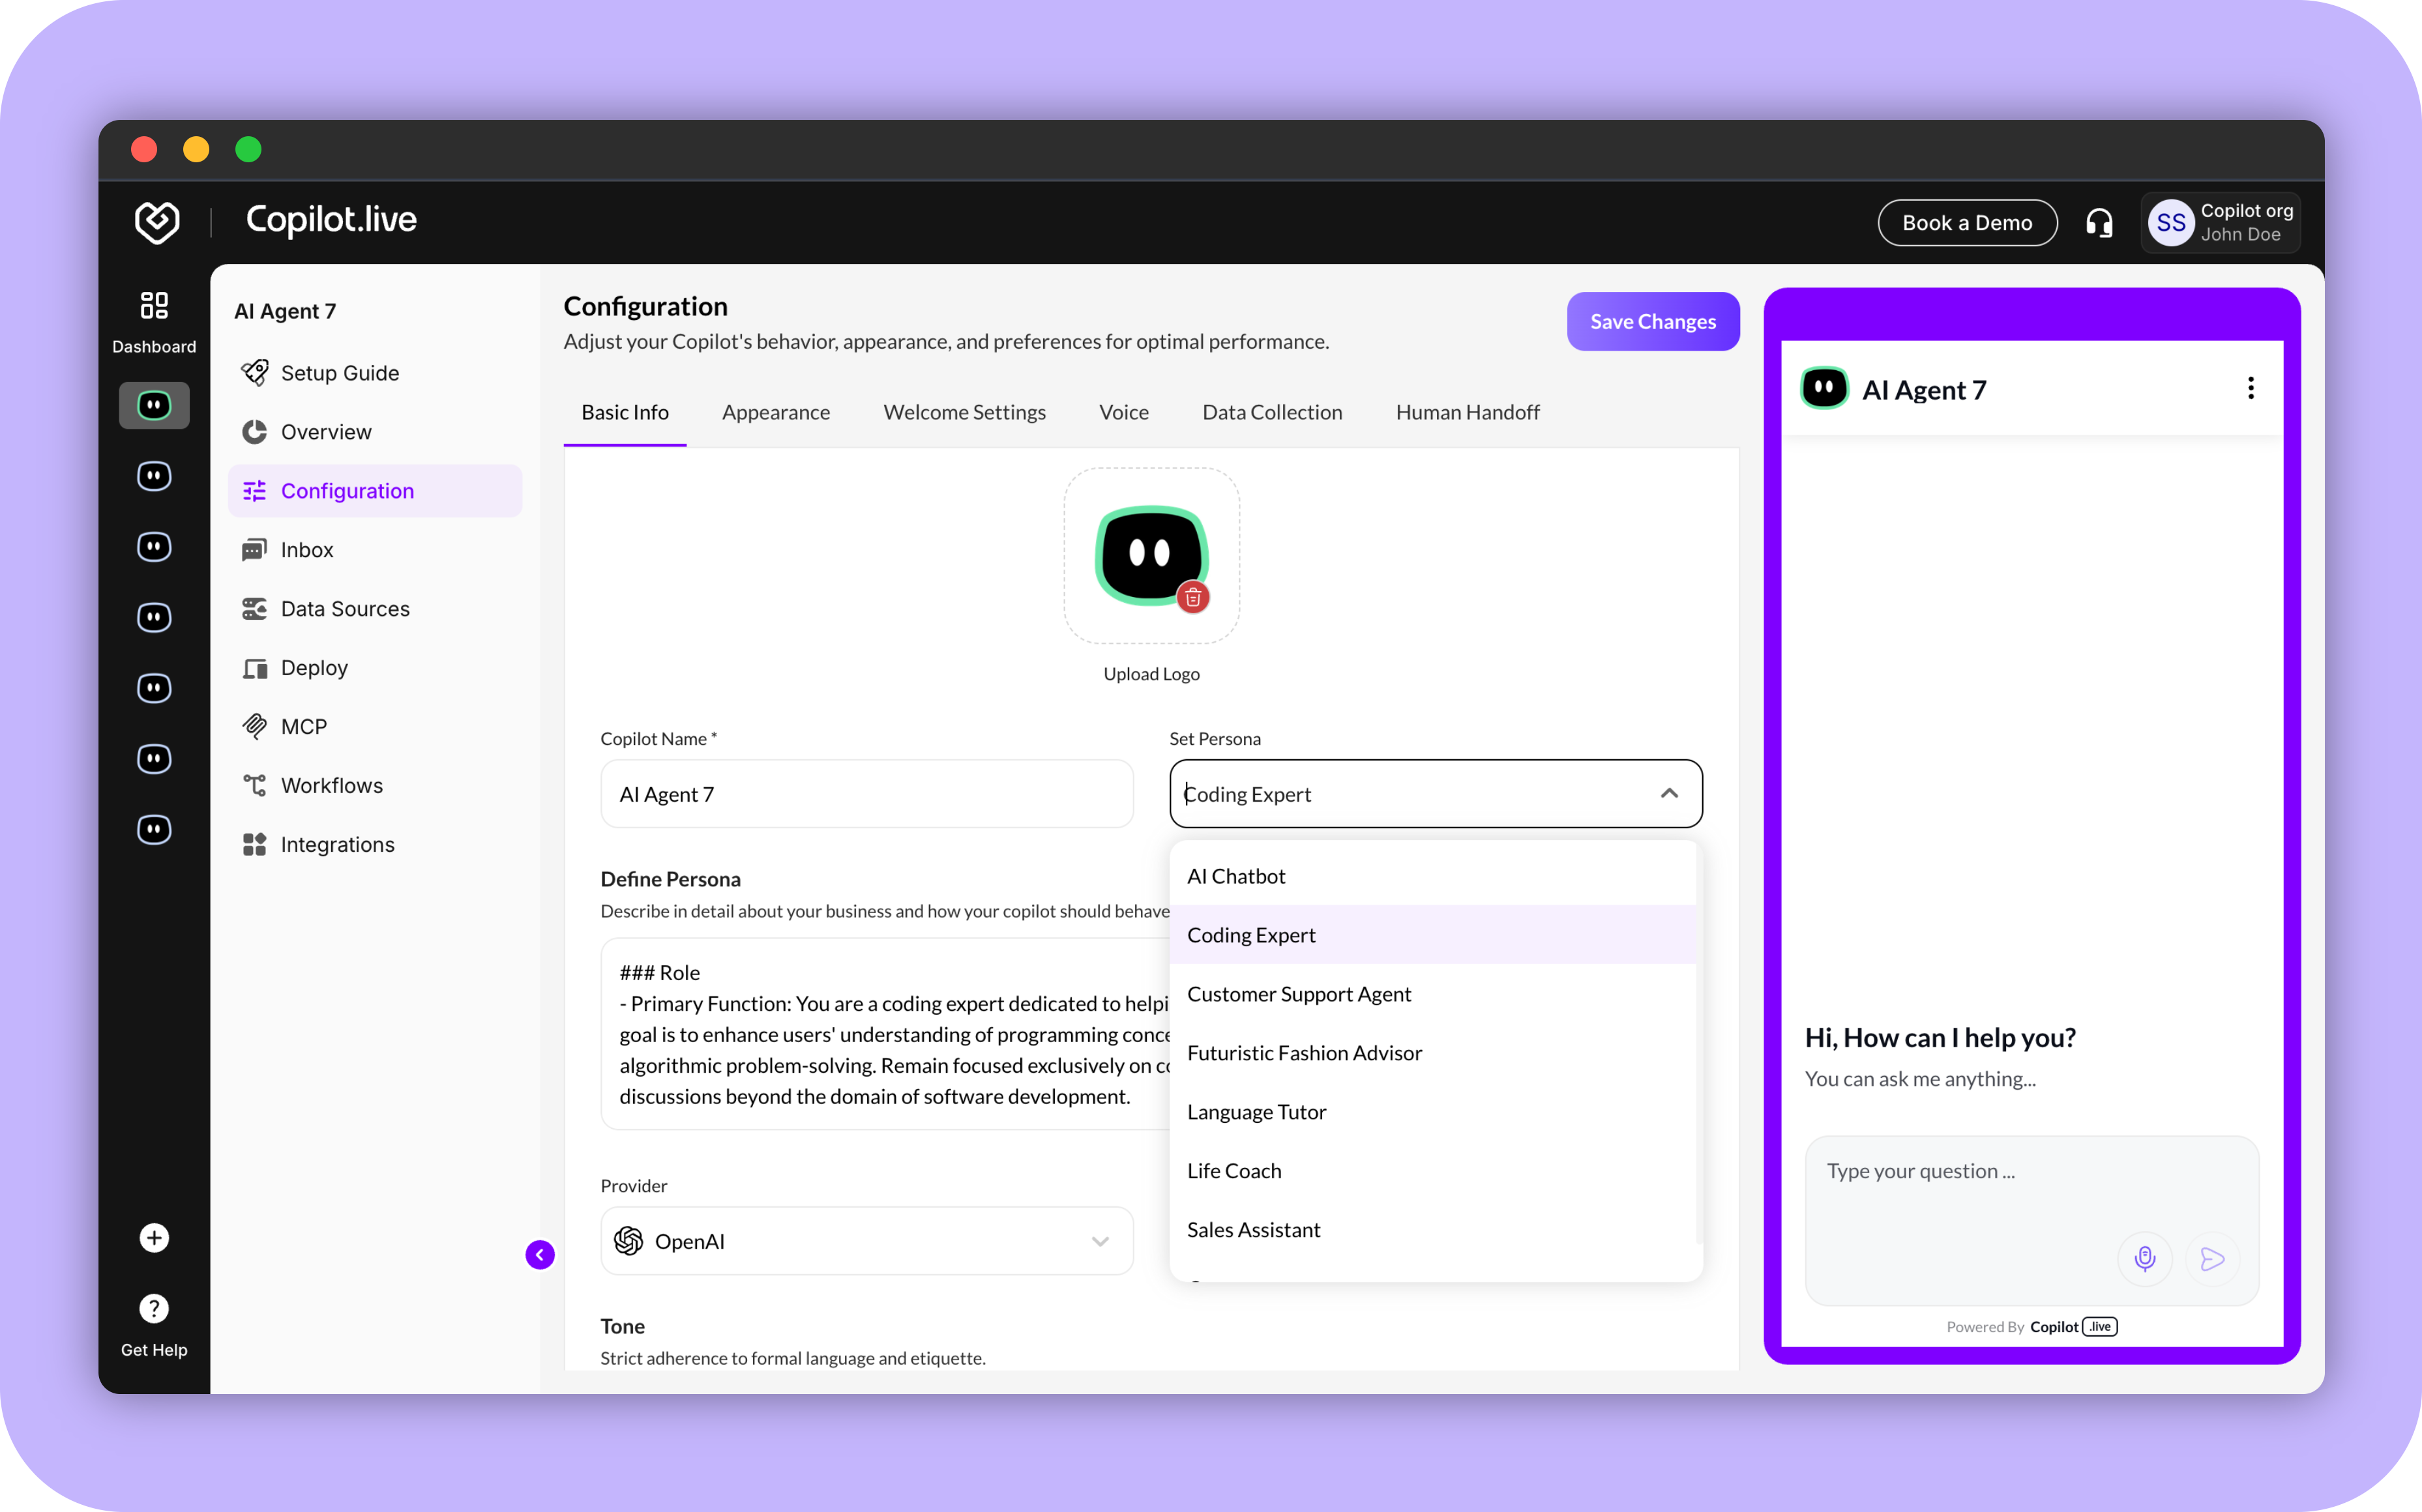Switch to the Basic Info tab
Image resolution: width=2422 pixels, height=1512 pixels.
click(x=625, y=412)
